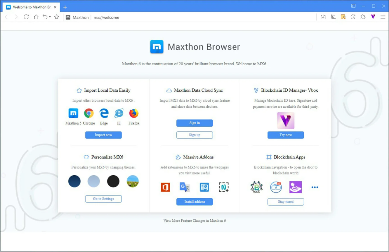Click the Import Local Data Easily heading
Viewport: 389px width, 252px height.
107,90
